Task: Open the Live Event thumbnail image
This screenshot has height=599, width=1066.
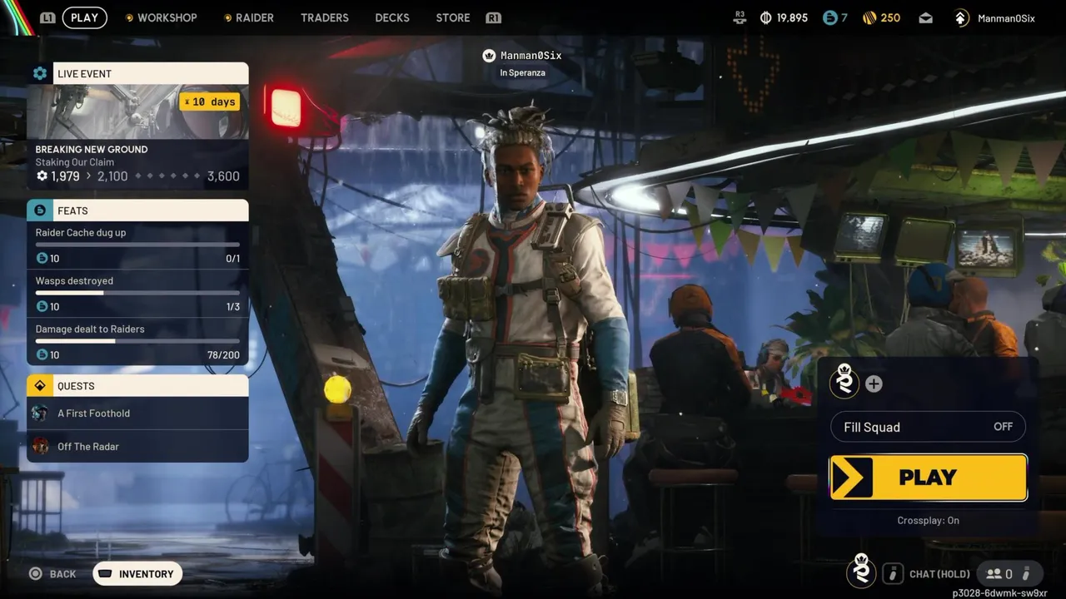Action: point(137,111)
